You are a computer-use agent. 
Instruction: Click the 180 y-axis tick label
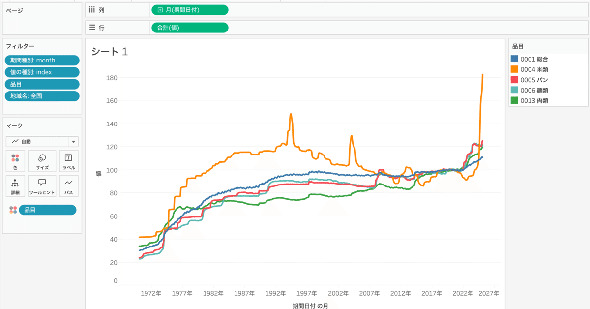pos(111,78)
